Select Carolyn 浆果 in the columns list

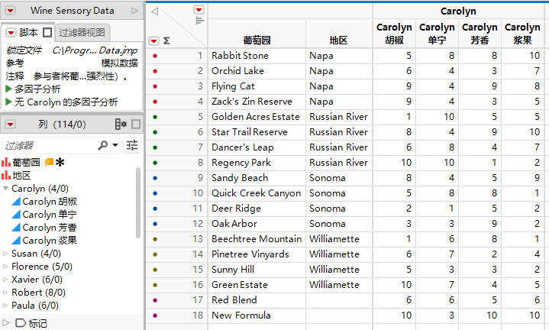point(50,241)
